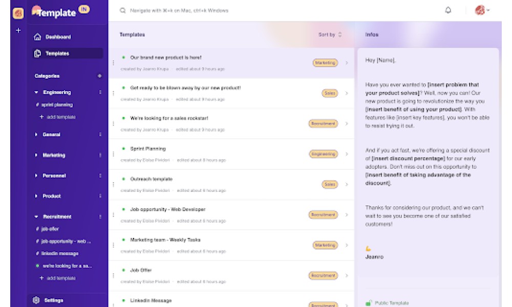Collapse the Engineering category
This screenshot has width=512, height=307.
[36, 92]
